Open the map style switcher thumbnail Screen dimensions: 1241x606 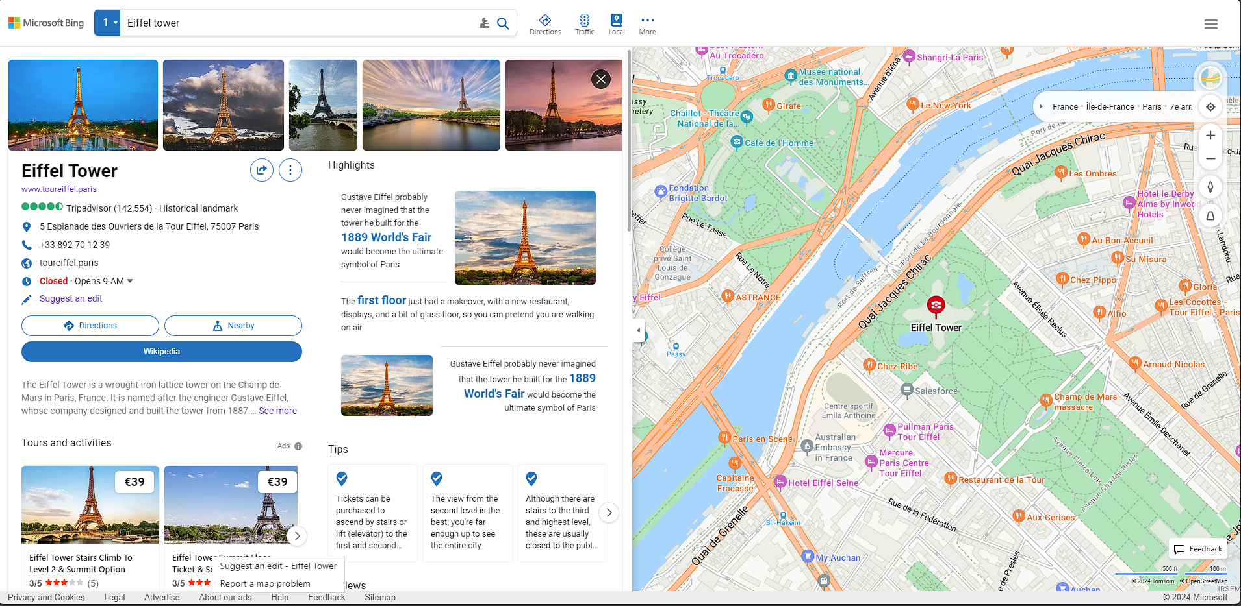[x=1210, y=79]
